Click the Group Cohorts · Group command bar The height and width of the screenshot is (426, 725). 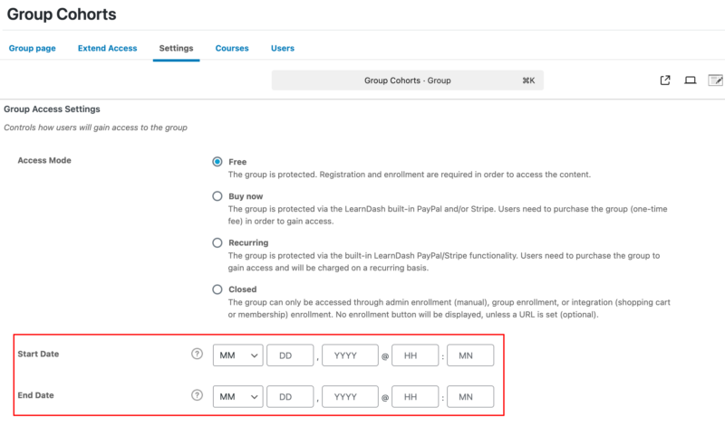(408, 80)
